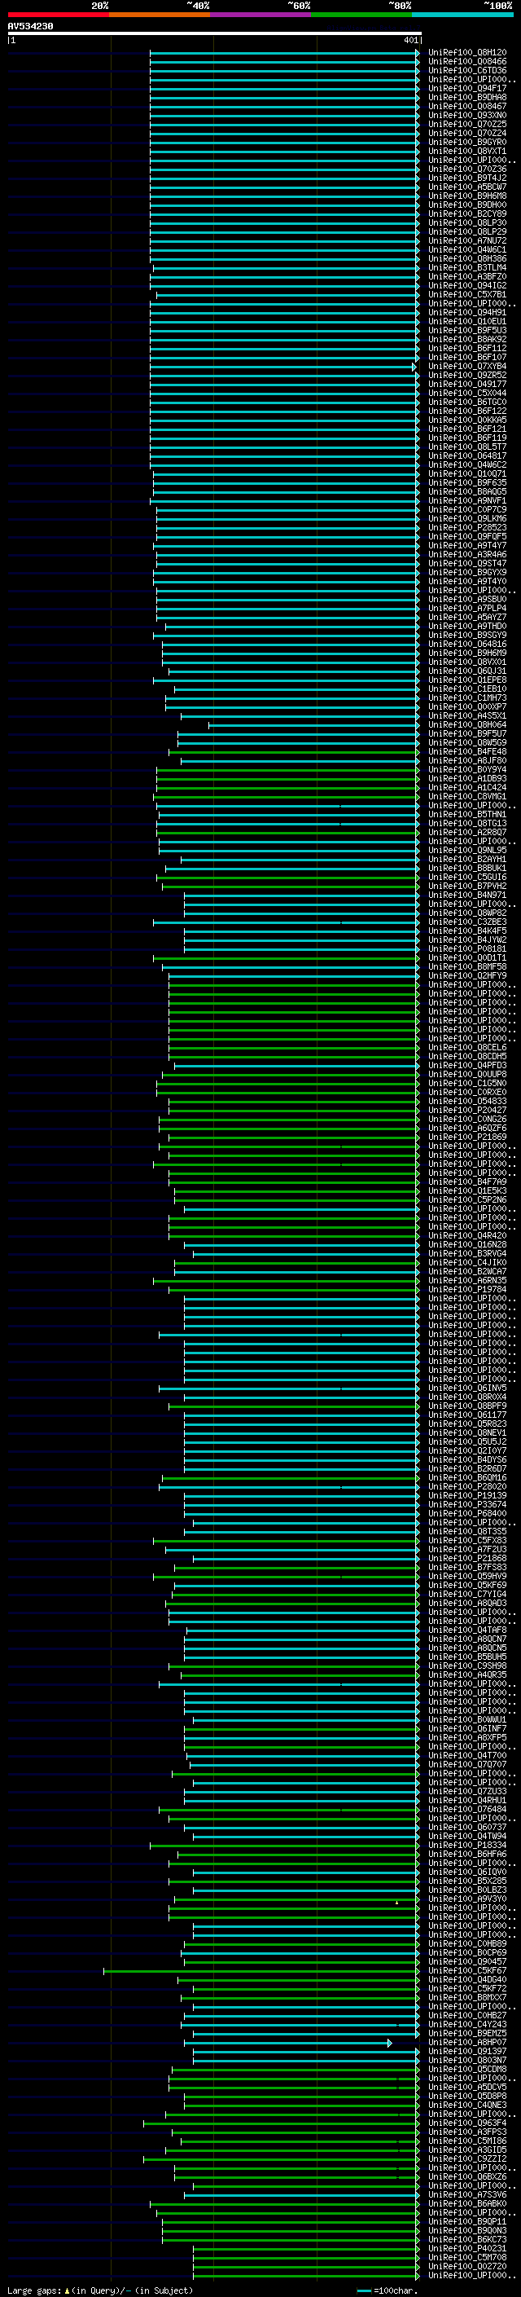Select the UniRef100_B9T4J2 label

point(466,178)
